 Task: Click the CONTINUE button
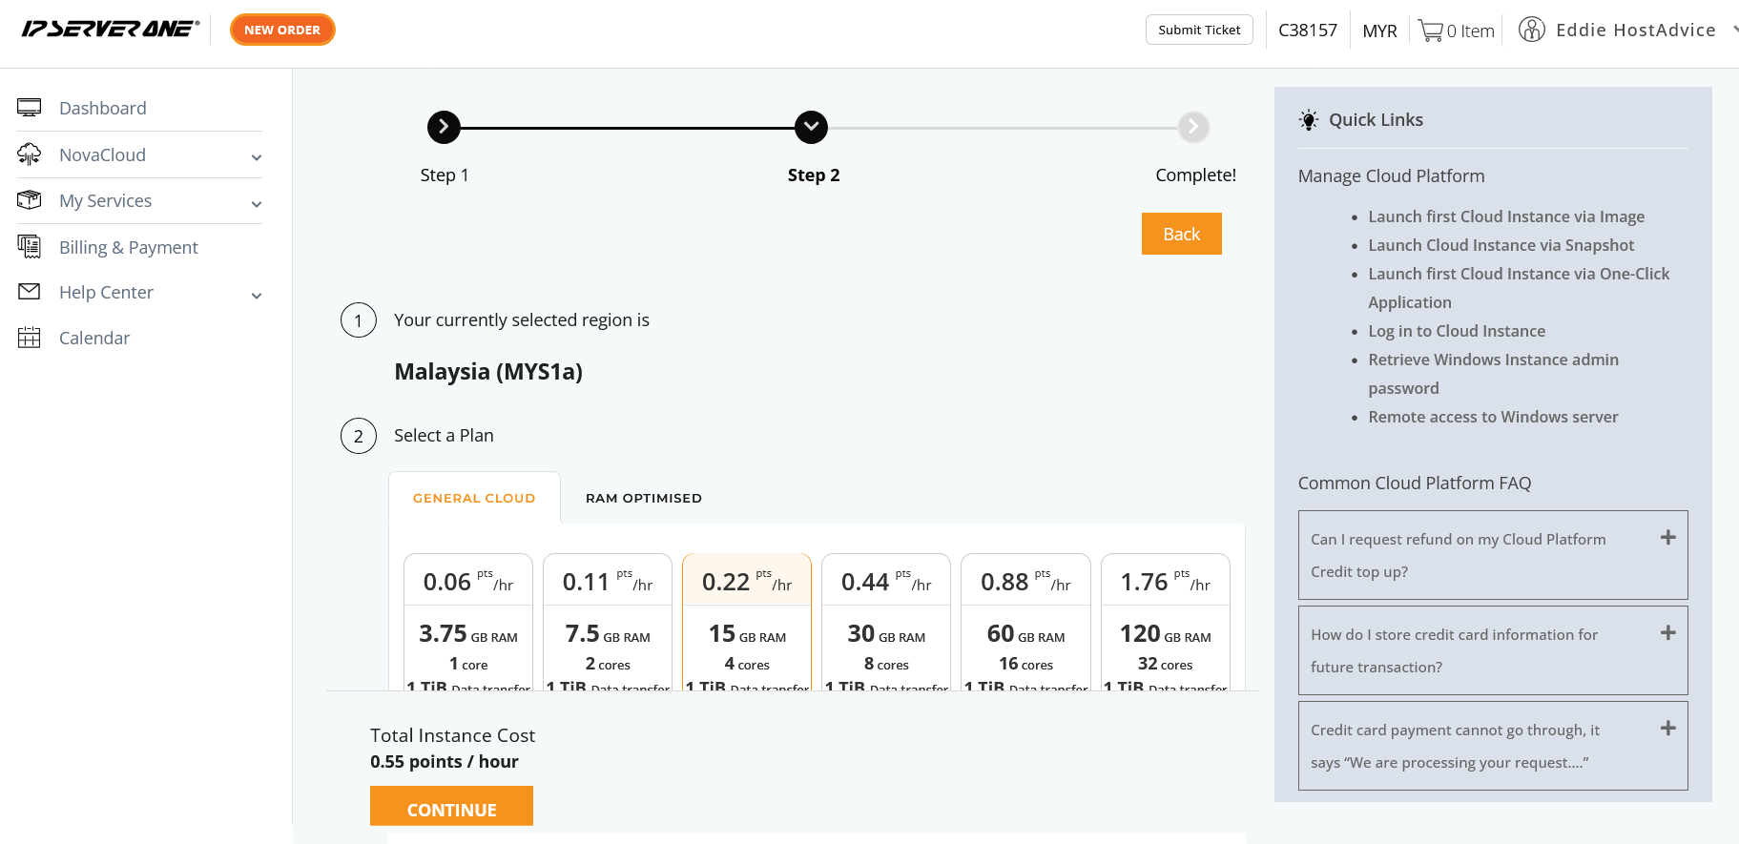pos(451,806)
